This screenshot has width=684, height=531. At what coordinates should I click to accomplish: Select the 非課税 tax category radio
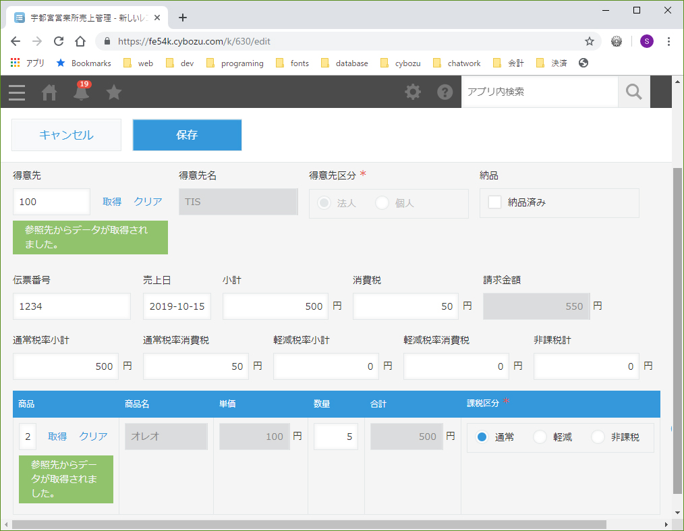(x=598, y=437)
